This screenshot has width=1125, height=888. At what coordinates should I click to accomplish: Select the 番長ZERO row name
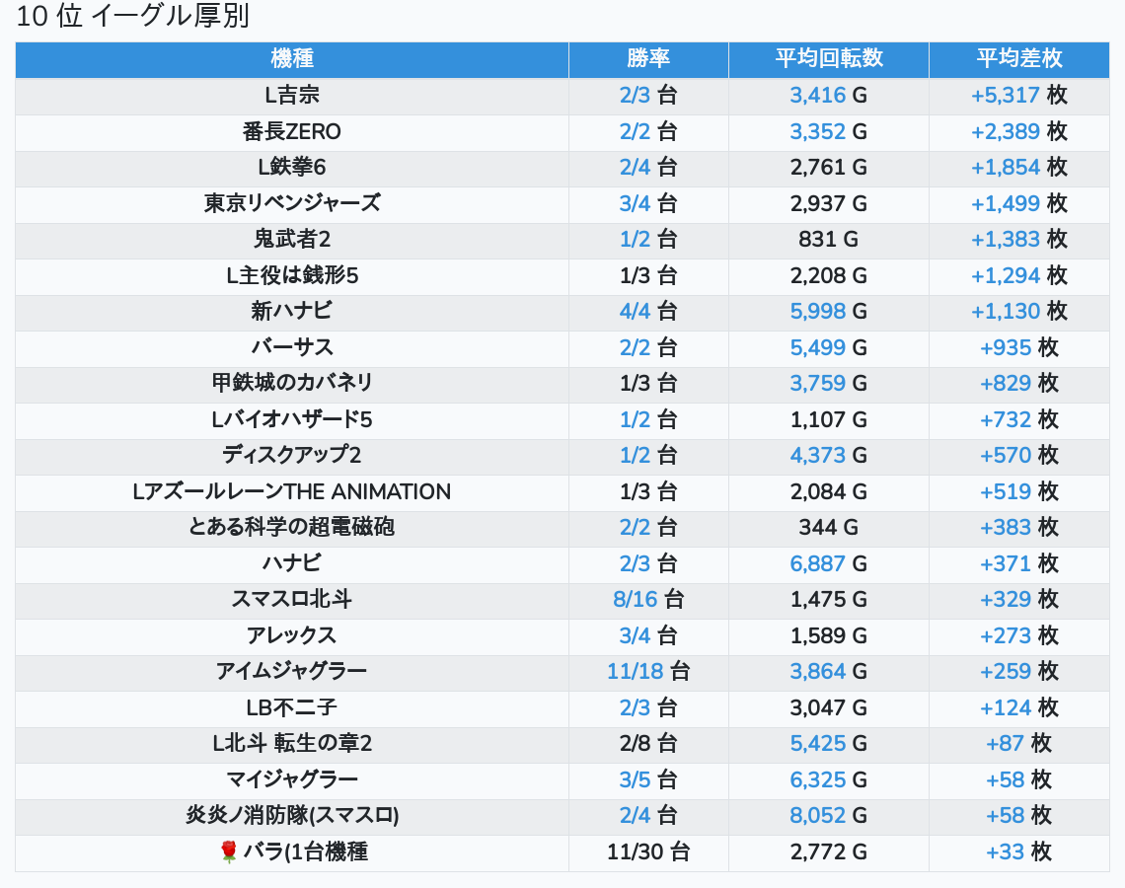(x=292, y=131)
